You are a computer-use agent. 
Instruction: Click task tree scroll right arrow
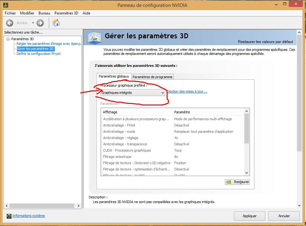[78, 206]
